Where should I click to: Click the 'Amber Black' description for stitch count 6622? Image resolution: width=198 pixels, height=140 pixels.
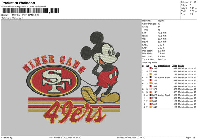164,95
